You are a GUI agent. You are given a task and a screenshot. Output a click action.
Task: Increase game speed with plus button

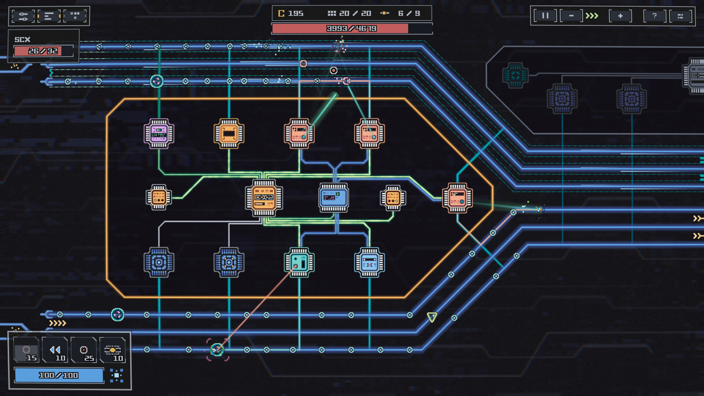(620, 16)
